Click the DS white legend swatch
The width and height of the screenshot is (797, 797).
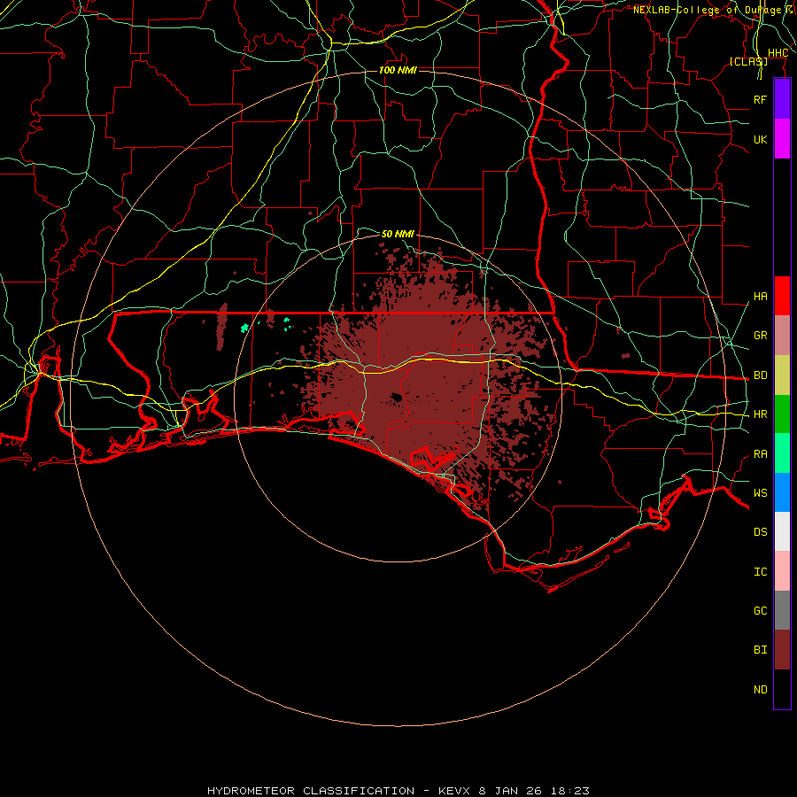pyautogui.click(x=782, y=531)
